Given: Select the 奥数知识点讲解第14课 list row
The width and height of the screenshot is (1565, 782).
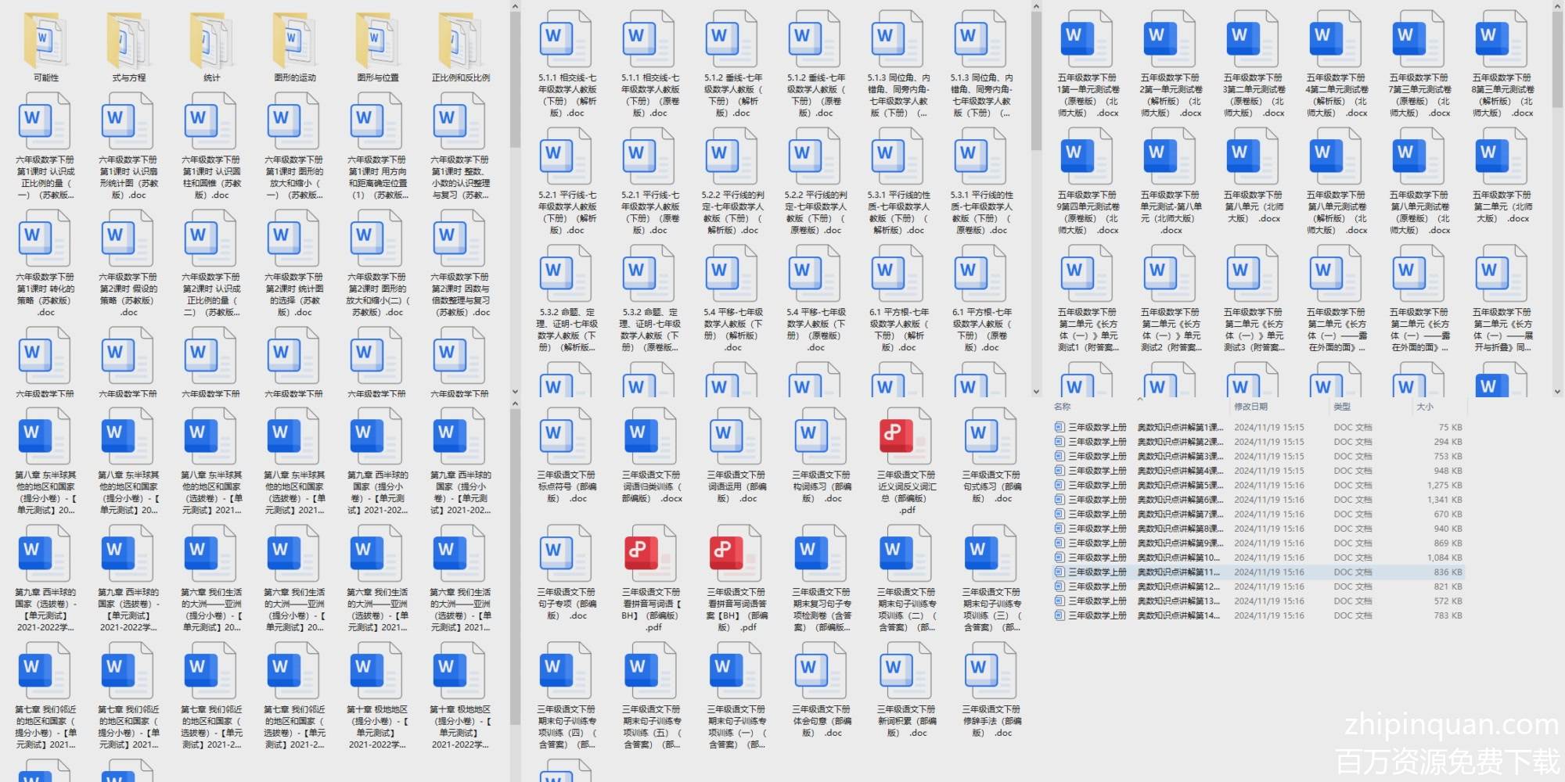Looking at the screenshot, I should pos(1258,615).
